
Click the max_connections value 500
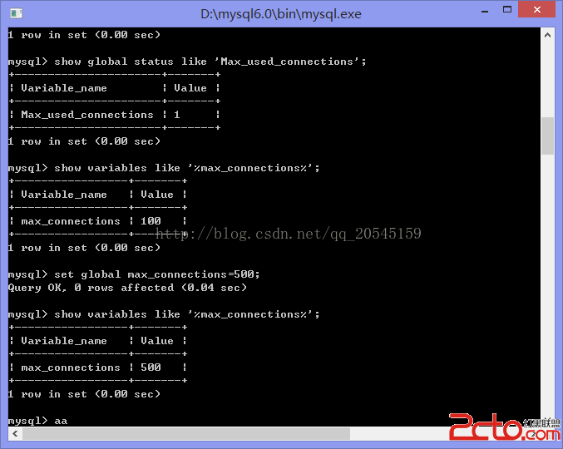(151, 368)
